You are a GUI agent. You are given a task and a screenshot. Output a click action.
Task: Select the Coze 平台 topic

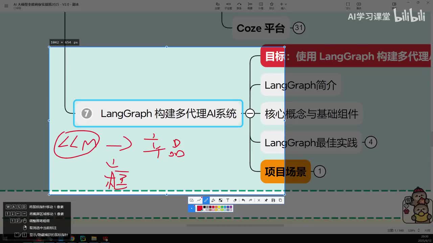click(x=260, y=28)
